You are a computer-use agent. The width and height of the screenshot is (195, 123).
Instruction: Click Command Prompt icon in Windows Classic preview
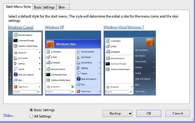pos(15,40)
